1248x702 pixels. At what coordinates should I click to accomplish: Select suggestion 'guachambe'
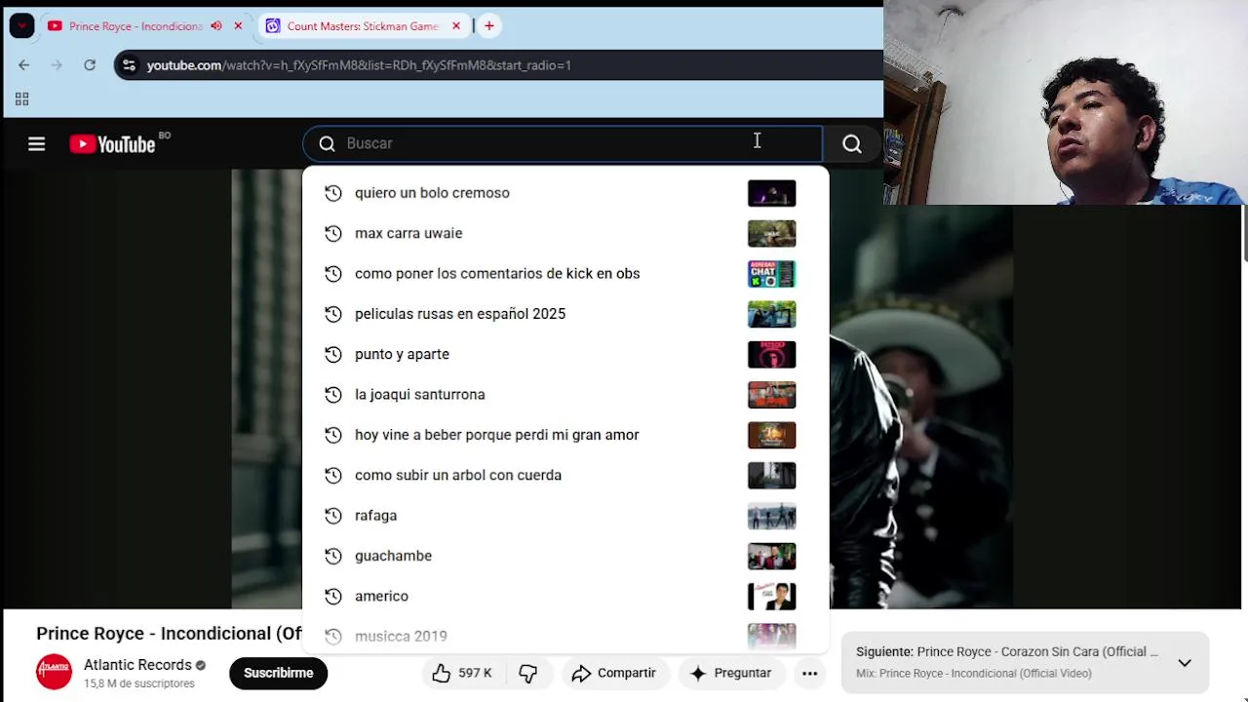pyautogui.click(x=565, y=556)
